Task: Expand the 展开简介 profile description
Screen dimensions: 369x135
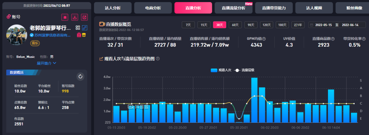Action: [46, 63]
